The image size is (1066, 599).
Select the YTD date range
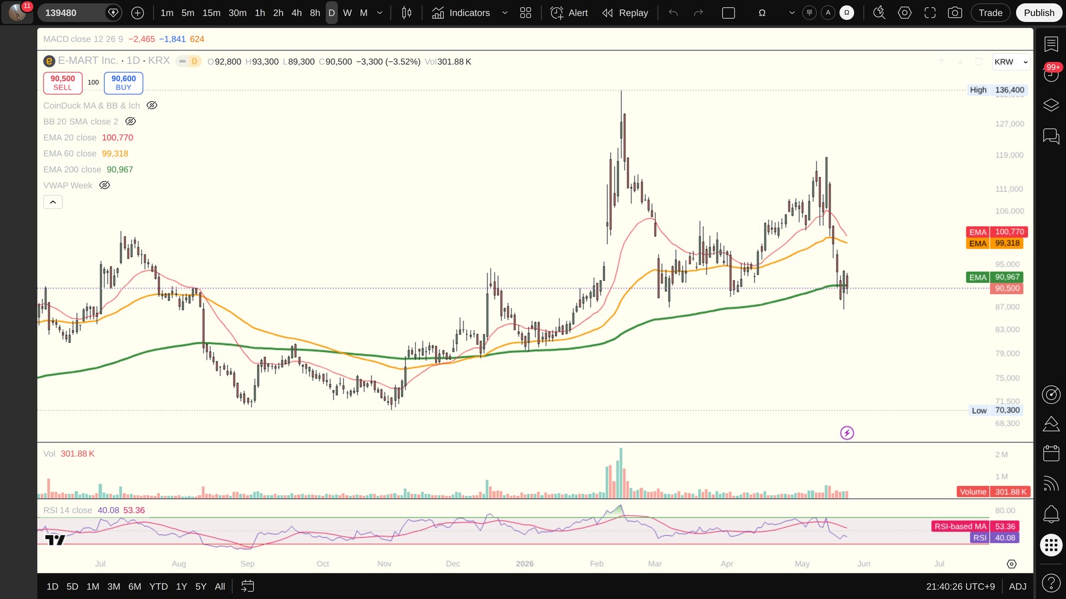coord(159,586)
